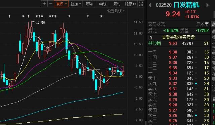Go to next stock with right arrow

click(208, 5)
